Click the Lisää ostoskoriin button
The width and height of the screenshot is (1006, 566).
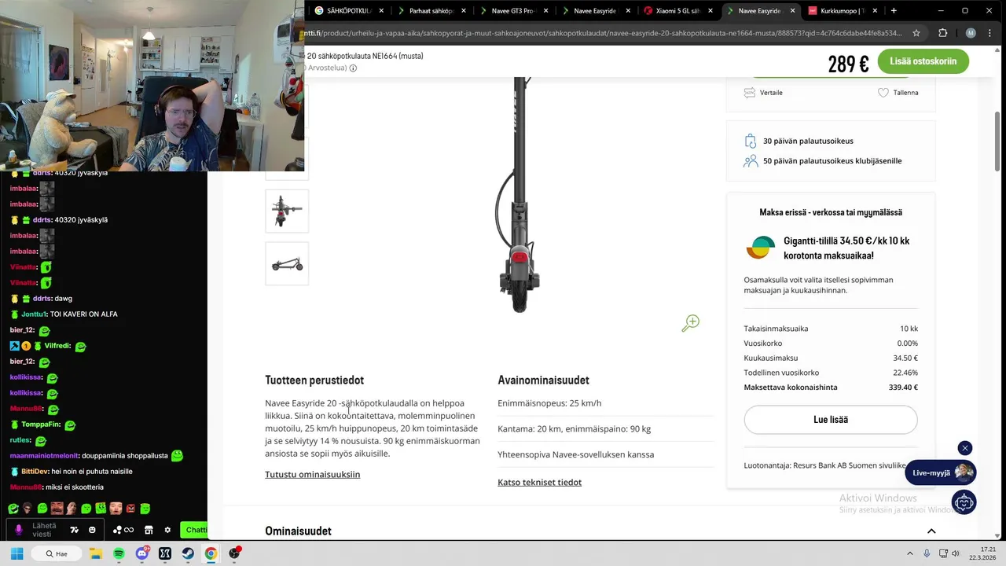tap(923, 61)
